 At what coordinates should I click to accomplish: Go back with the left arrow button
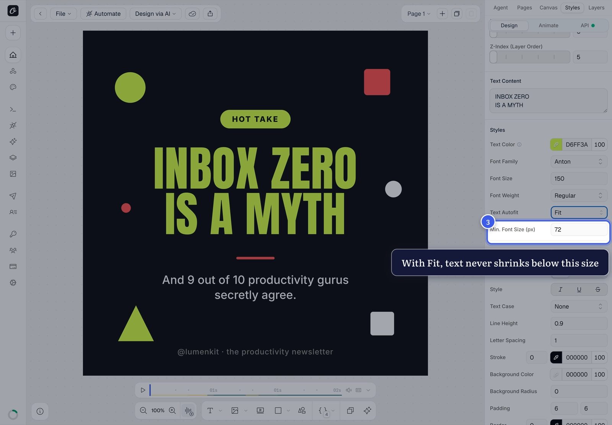pyautogui.click(x=40, y=14)
